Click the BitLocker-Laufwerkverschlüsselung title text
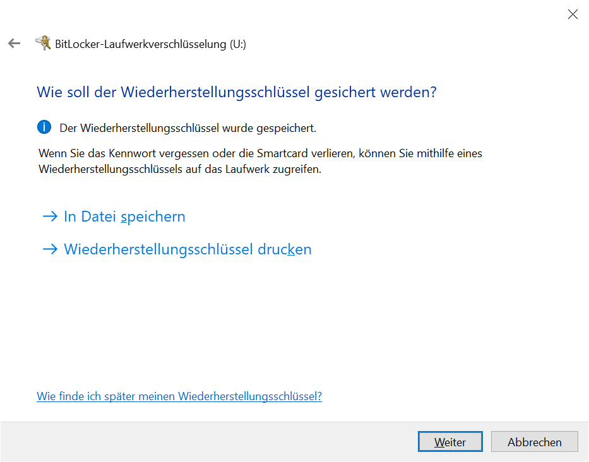 (x=140, y=44)
